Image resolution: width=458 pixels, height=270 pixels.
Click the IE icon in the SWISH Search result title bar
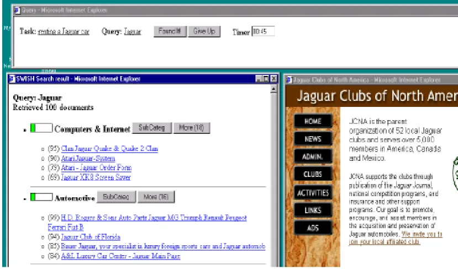(12, 79)
